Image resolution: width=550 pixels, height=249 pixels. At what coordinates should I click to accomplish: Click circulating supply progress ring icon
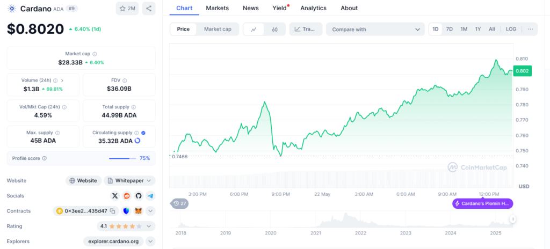pos(137,141)
